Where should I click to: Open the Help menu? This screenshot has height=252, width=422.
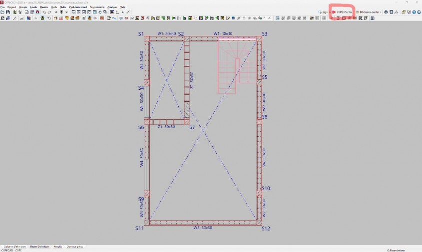(122, 7)
